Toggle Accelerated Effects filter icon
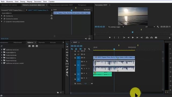This screenshot has height=97, width=172. (x=30, y=46)
